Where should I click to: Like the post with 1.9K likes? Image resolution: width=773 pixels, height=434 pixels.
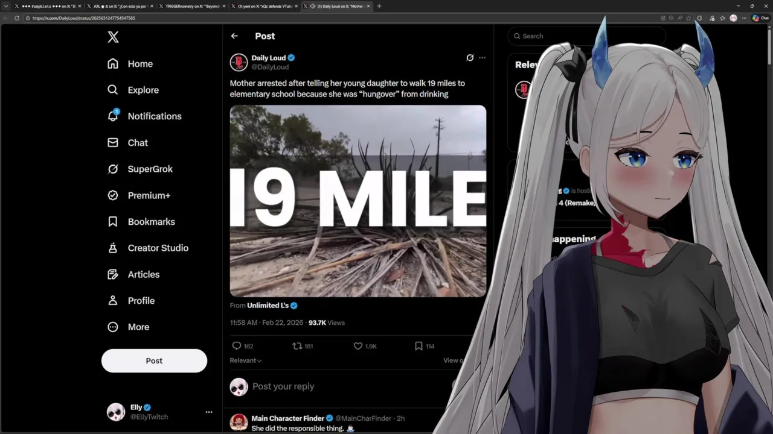(x=365, y=346)
